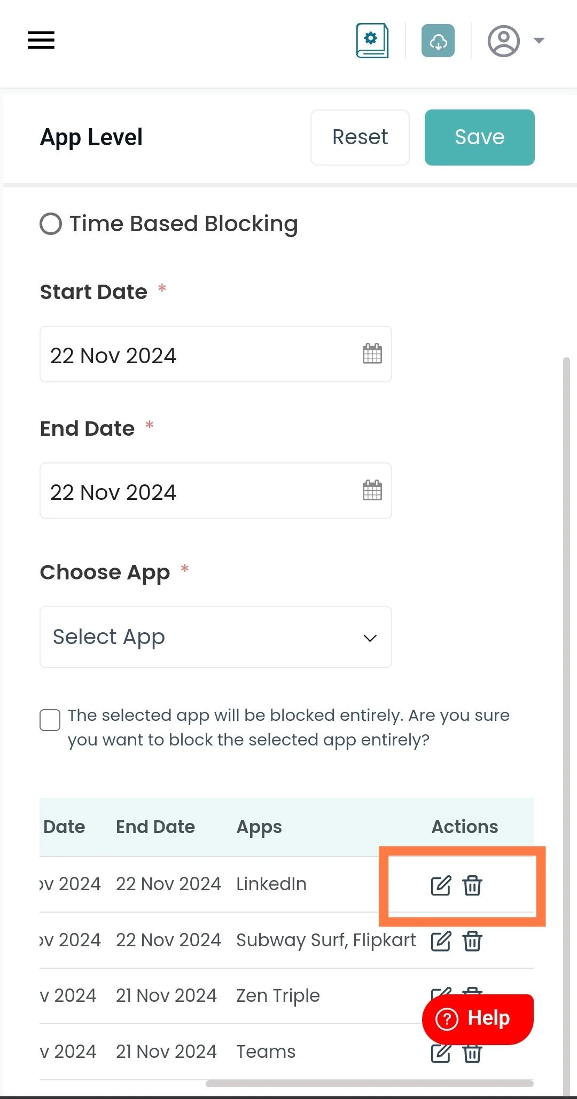Image resolution: width=577 pixels, height=1099 pixels.
Task: Edit the LinkedIn row entry
Action: (441, 885)
